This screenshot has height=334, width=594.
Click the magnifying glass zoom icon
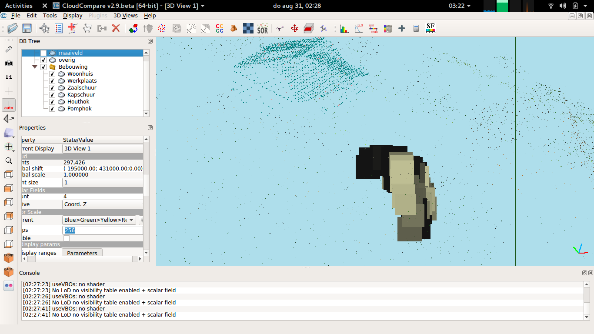click(x=9, y=160)
